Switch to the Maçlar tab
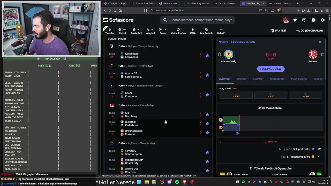 (x=318, y=79)
